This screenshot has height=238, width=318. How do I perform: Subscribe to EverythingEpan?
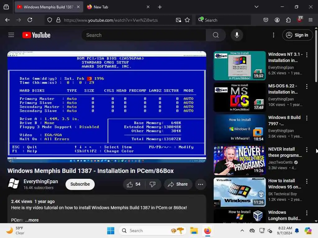click(80, 184)
